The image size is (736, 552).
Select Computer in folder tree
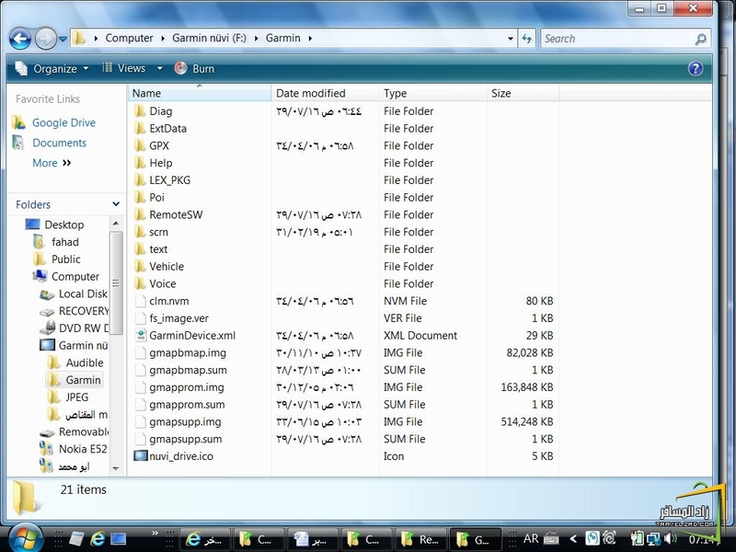(75, 277)
